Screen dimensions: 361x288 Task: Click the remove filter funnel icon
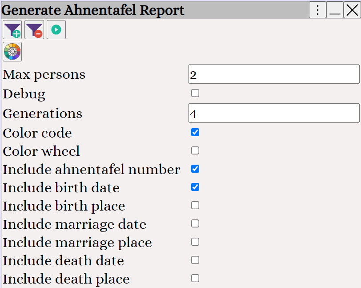click(x=34, y=29)
